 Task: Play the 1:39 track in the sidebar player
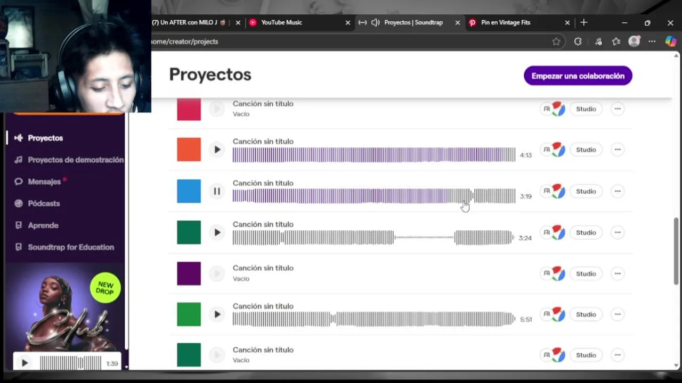point(25,363)
